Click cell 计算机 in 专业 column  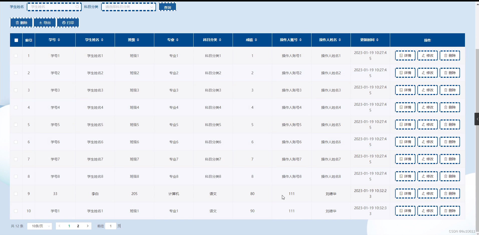(x=174, y=194)
